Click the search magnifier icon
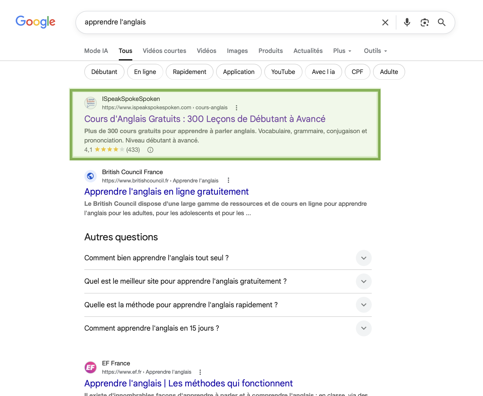Image resolution: width=483 pixels, height=396 pixels. point(442,22)
